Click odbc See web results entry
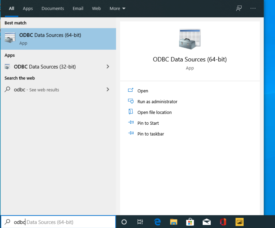Screen dimensions: 275x228 pos(58,90)
